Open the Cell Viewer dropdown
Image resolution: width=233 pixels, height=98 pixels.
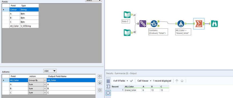(144, 81)
